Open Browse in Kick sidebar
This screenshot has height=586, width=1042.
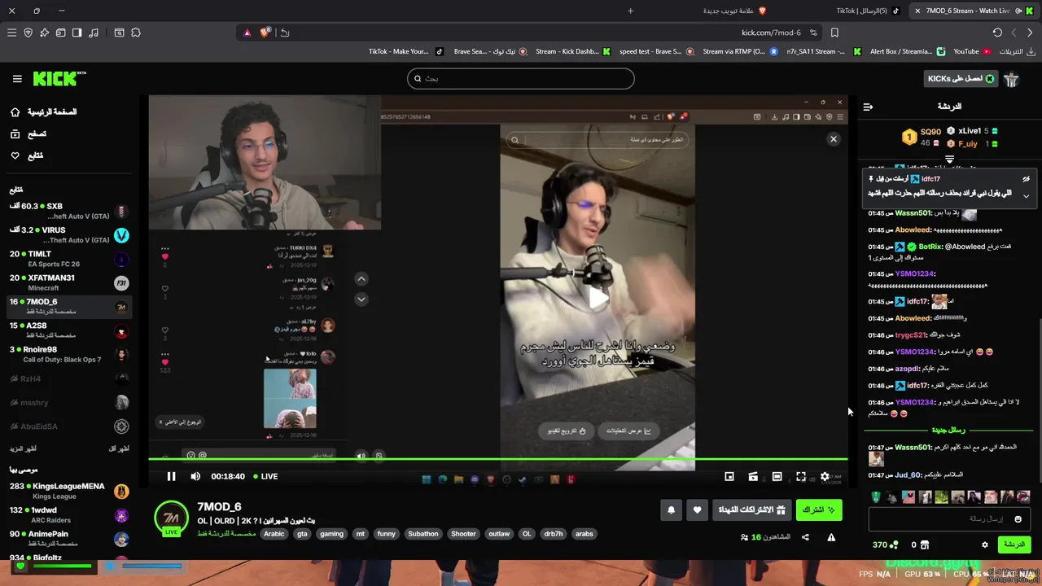pos(28,133)
